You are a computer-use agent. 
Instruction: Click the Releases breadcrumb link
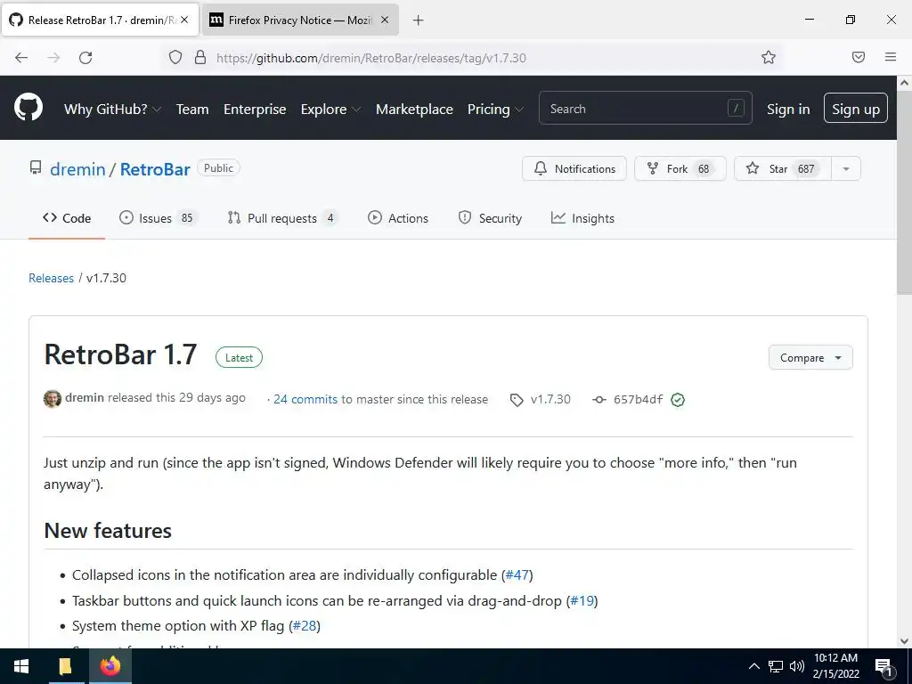pos(51,278)
